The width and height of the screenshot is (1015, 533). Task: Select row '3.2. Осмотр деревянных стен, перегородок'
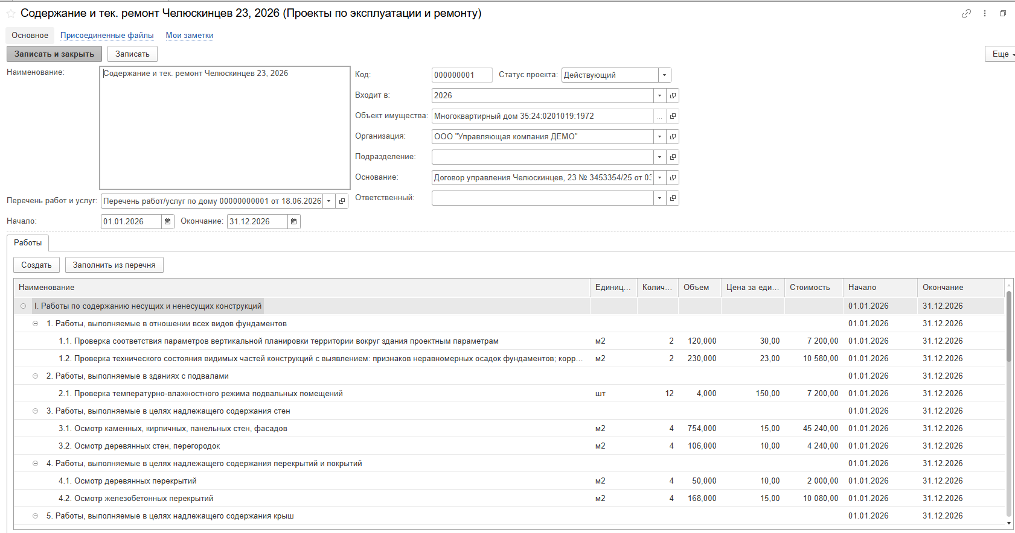point(508,446)
